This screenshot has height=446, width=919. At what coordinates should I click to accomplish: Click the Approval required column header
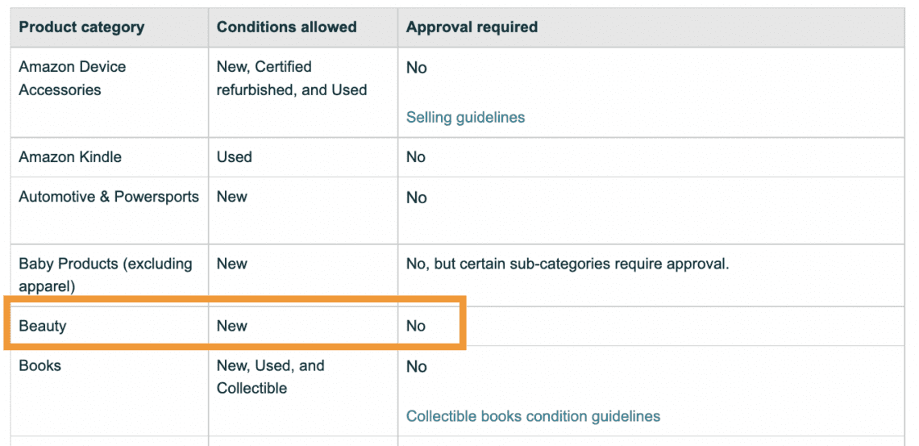[x=472, y=27]
